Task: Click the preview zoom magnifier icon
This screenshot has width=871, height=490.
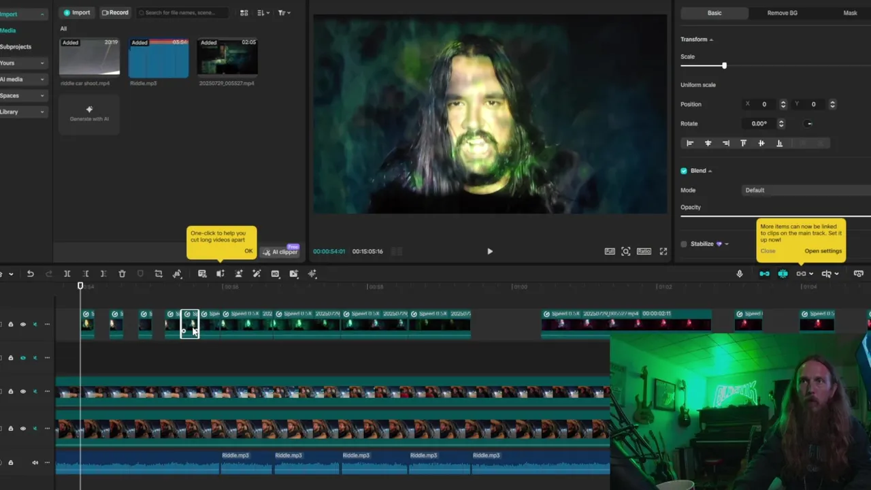Action: point(626,251)
